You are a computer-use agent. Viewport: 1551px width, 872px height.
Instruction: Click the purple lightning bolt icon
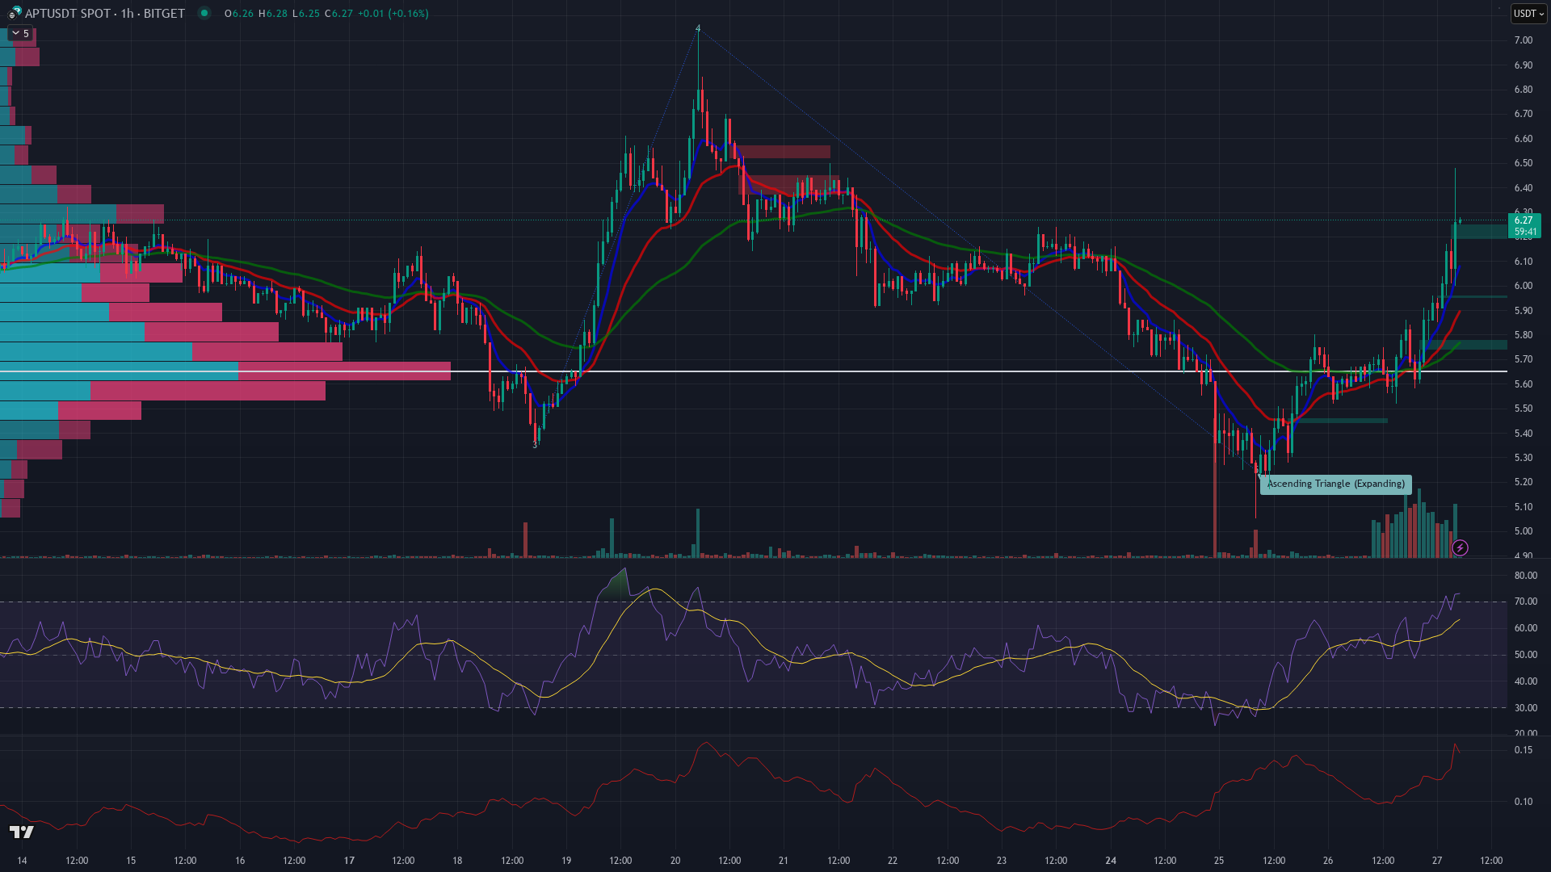(x=1460, y=548)
